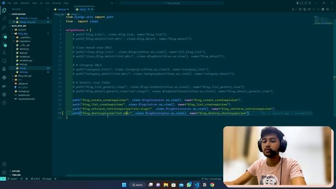Toggle primary sidebar layout icon in the title bar
Viewport: 336px width, 189px height.
298,3
